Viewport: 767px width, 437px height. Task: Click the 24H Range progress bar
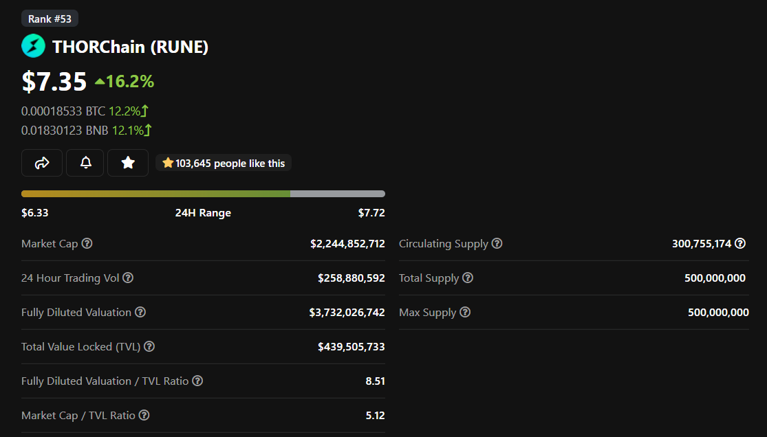point(203,194)
